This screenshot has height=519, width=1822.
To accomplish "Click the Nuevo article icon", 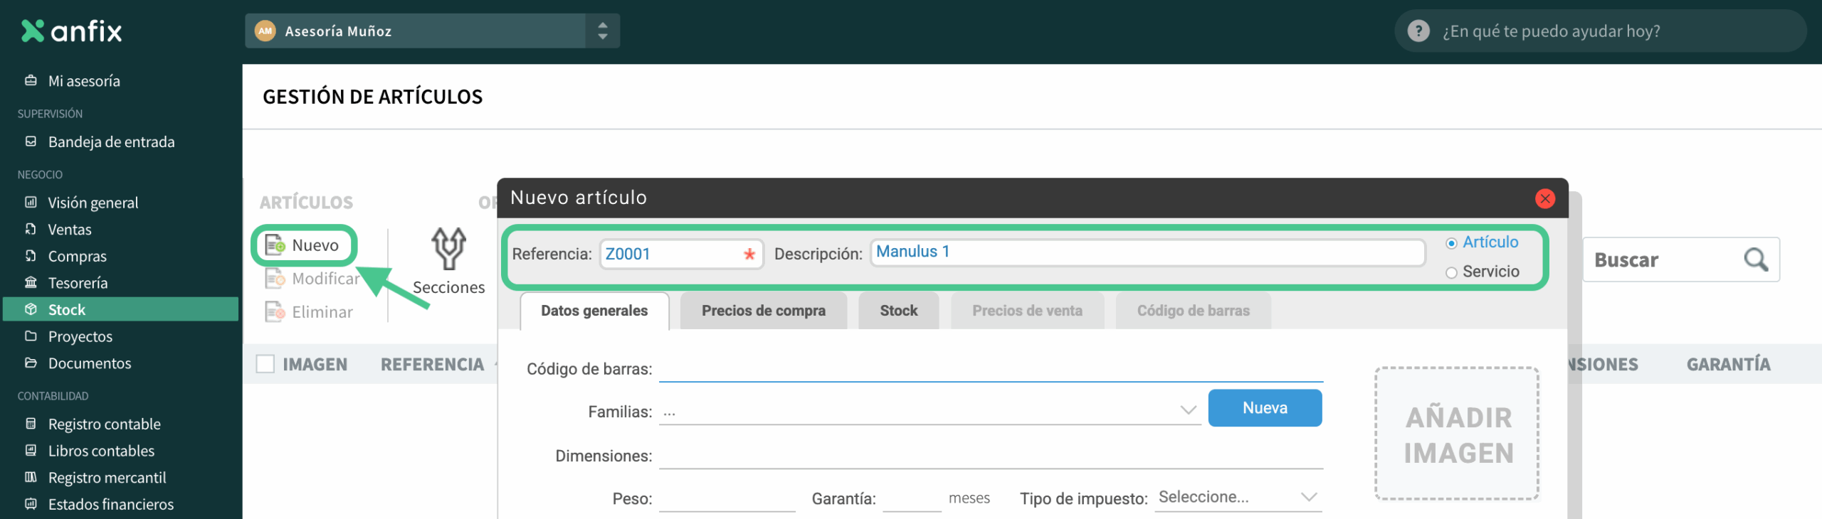I will [x=275, y=245].
